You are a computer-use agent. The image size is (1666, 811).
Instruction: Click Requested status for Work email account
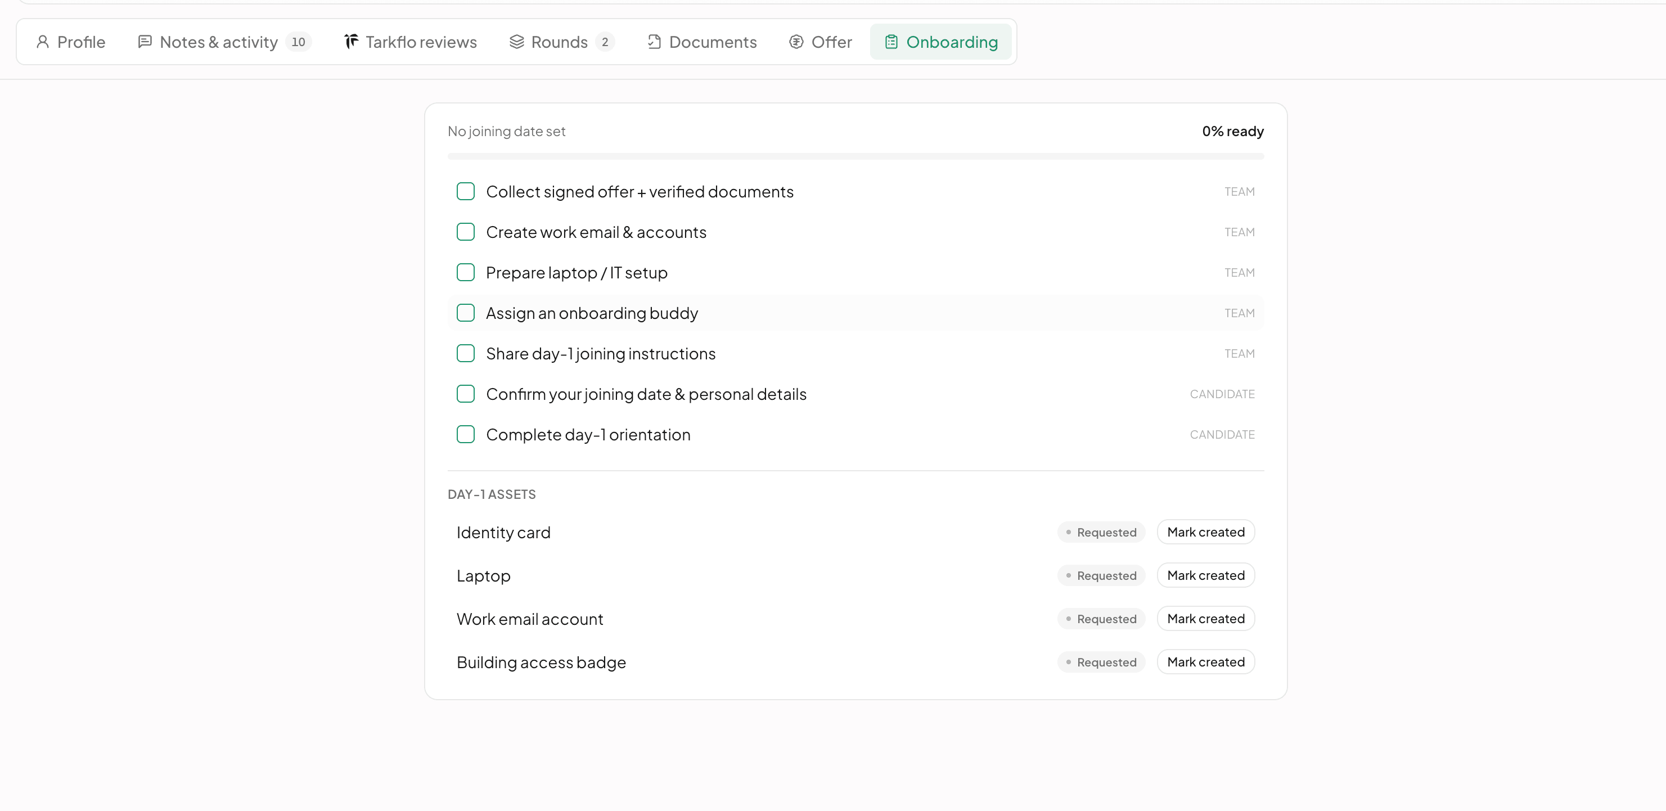1101,619
